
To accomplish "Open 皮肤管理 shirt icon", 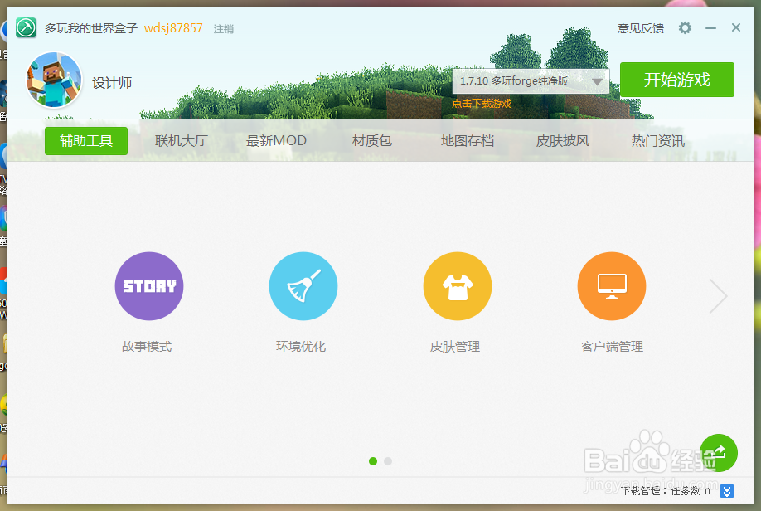I will point(458,286).
